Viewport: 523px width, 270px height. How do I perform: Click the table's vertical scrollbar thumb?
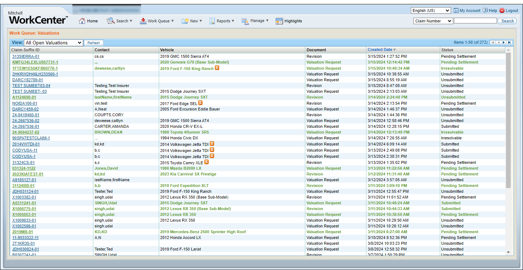coord(508,121)
